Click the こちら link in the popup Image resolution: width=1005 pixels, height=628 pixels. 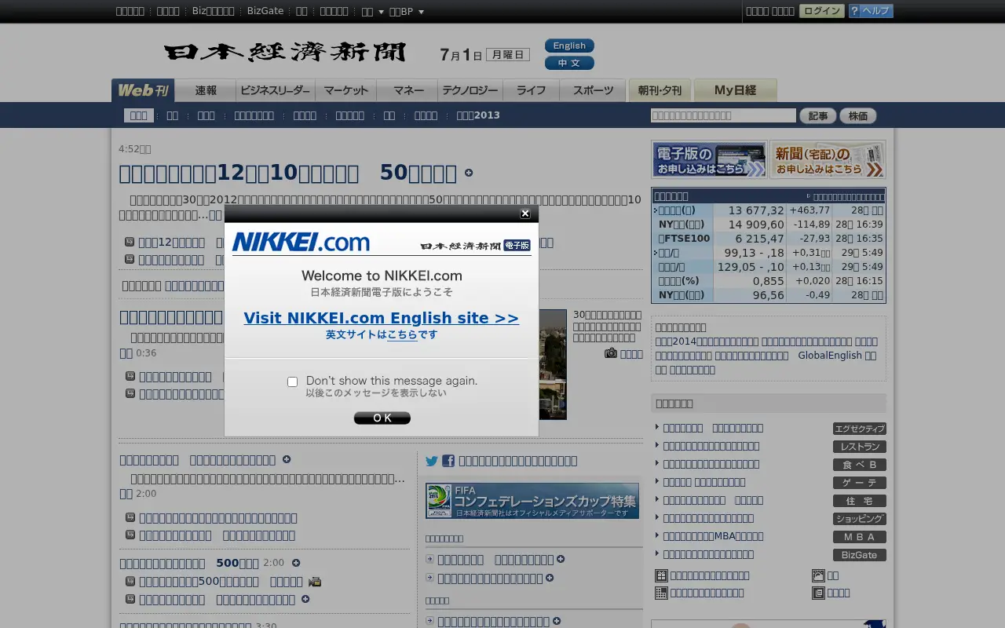(x=402, y=334)
